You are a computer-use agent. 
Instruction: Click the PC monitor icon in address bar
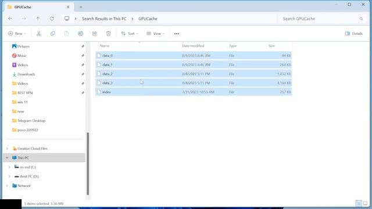[67, 19]
